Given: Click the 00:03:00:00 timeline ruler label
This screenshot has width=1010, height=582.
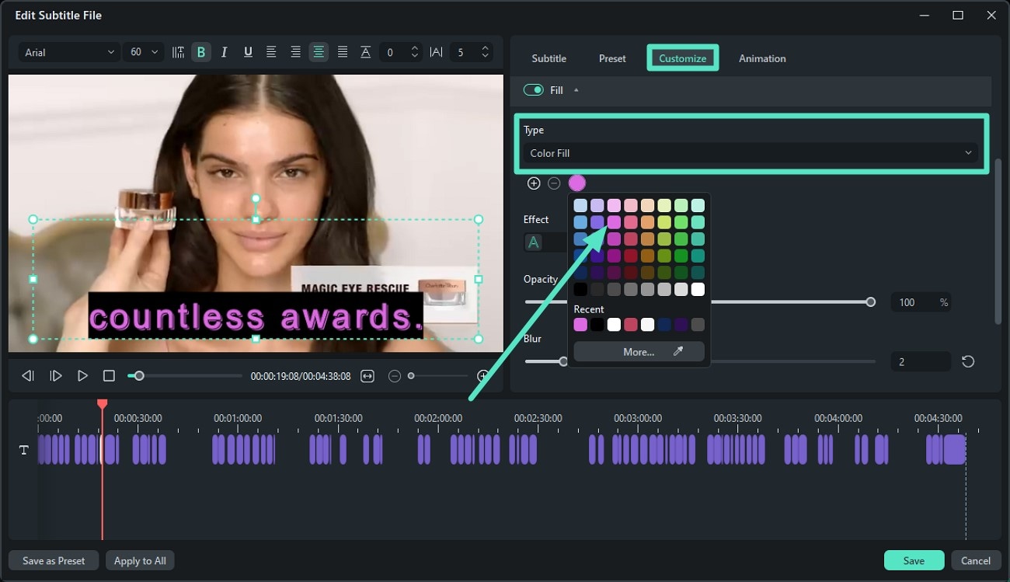Looking at the screenshot, I should coord(638,418).
